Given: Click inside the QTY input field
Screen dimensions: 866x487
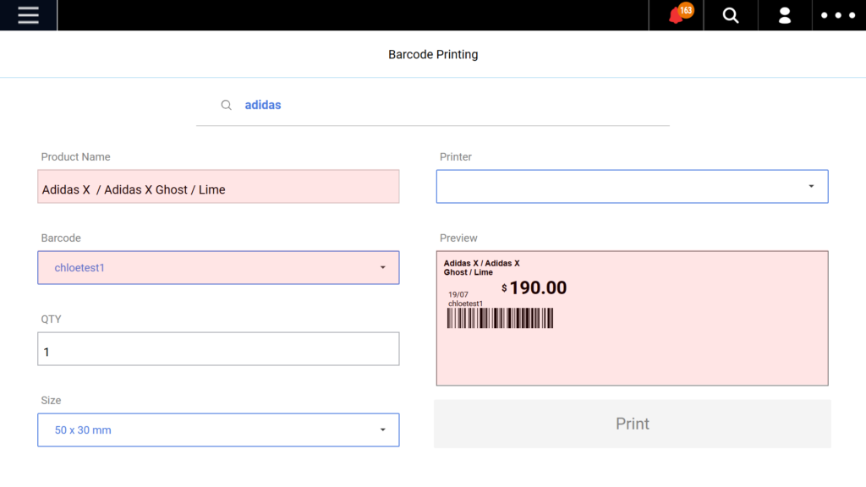Looking at the screenshot, I should pos(217,348).
